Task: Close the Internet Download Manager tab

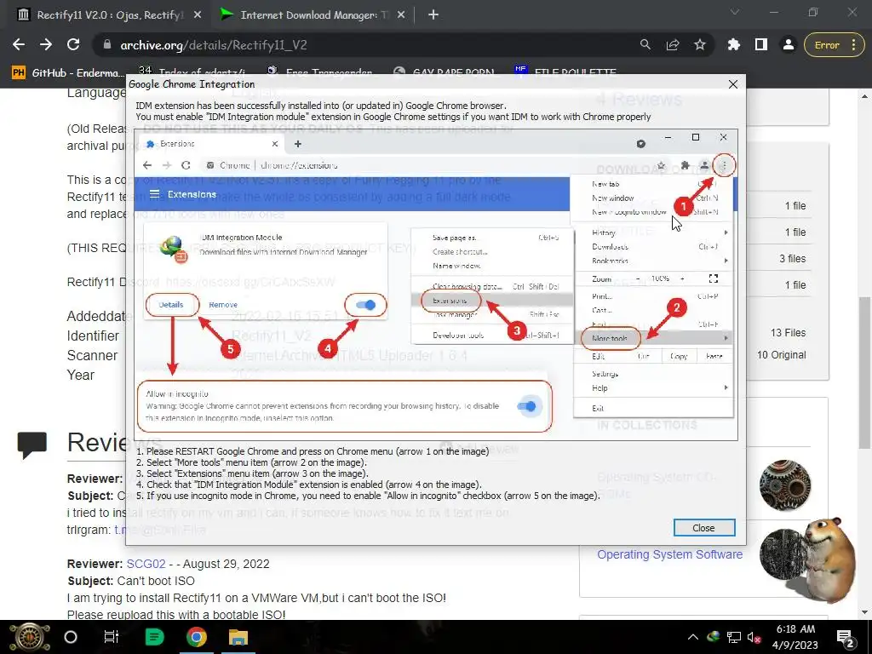Action: [x=402, y=15]
